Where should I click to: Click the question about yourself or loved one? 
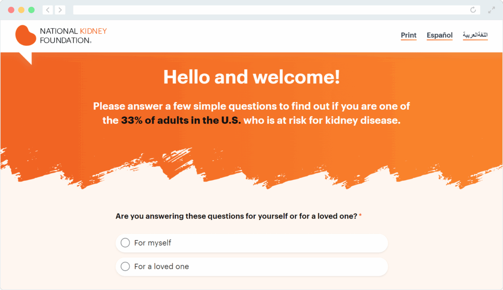click(236, 216)
